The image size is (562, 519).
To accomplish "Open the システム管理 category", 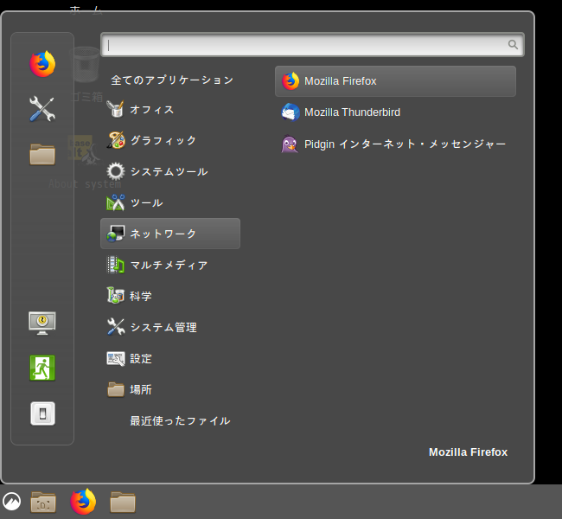I will click(x=170, y=327).
